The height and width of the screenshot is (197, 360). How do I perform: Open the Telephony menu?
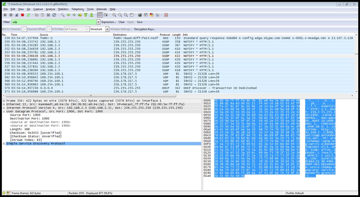click(x=78, y=9)
